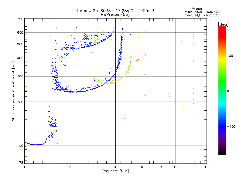Viewport: 243px width, 182px height.
Task: Click the colorbar tick label '0'
Action: coord(228,91)
